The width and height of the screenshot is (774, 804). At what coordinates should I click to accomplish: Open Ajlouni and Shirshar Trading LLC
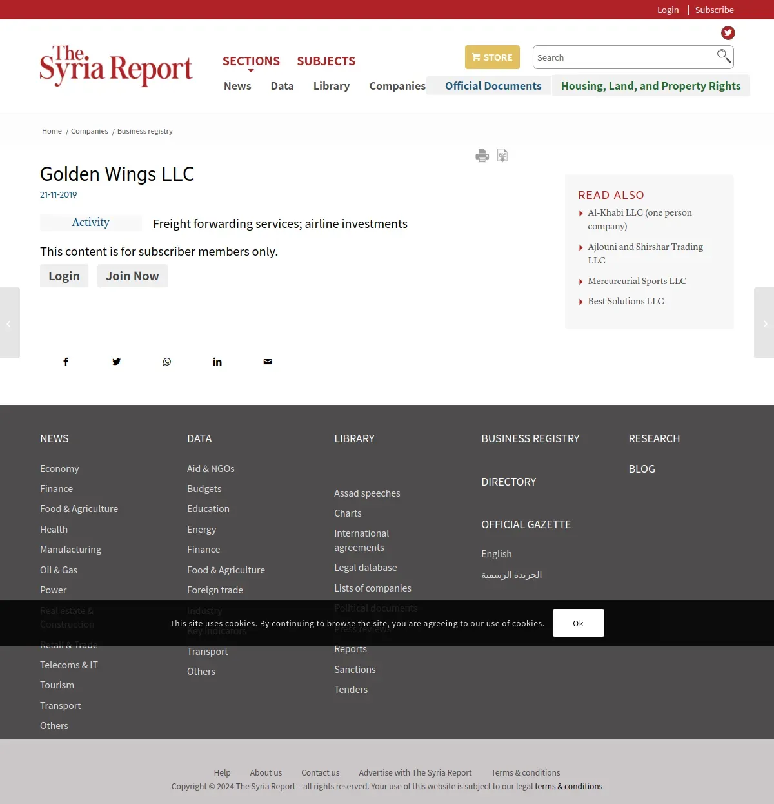645,253
